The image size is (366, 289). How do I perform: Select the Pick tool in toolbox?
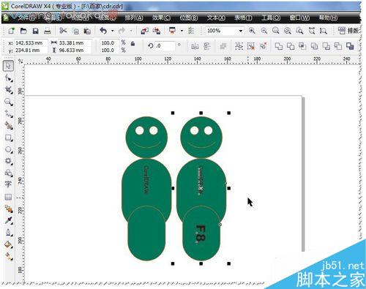[8, 66]
